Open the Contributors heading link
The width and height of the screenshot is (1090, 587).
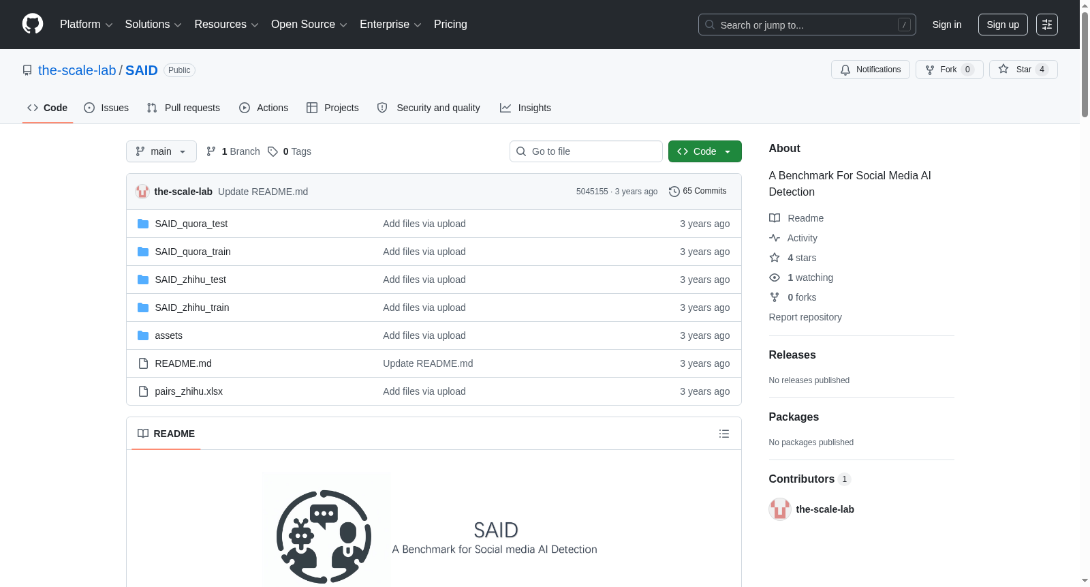click(x=809, y=479)
